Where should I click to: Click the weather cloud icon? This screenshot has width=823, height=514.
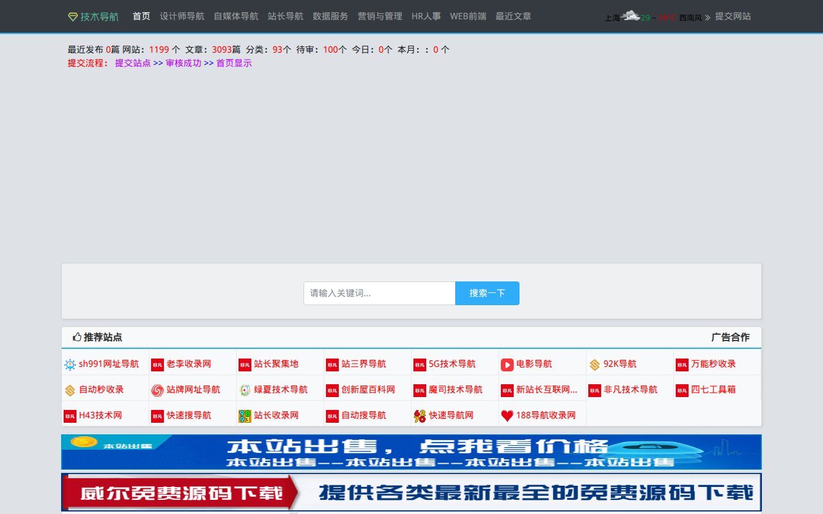click(x=631, y=15)
